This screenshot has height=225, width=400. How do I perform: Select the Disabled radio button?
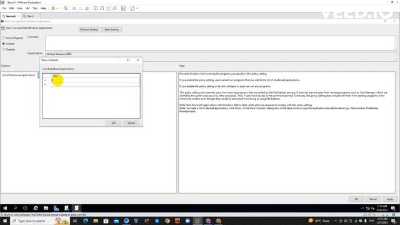4,49
